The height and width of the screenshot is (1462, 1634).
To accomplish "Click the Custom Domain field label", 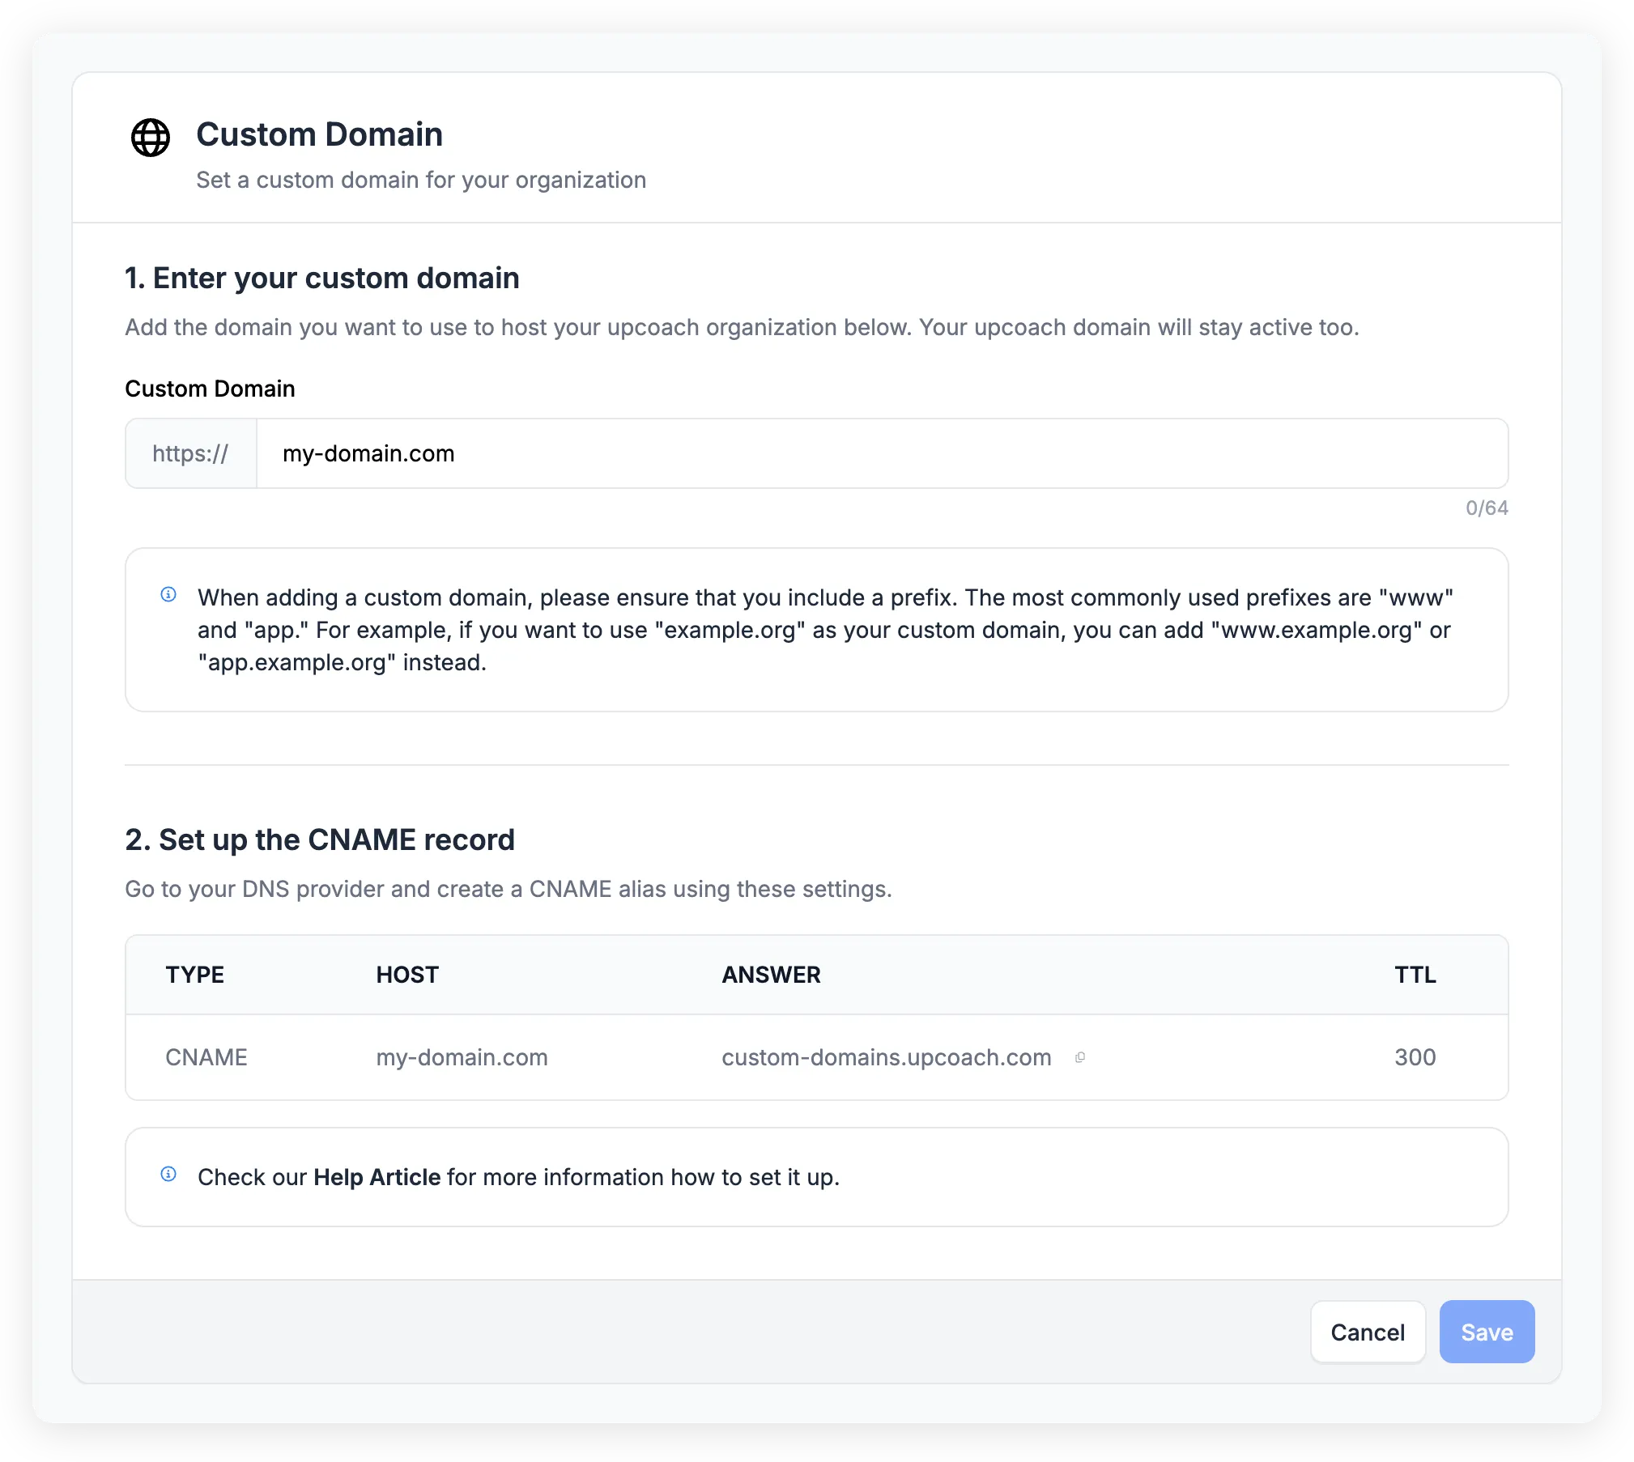I will click(209, 389).
